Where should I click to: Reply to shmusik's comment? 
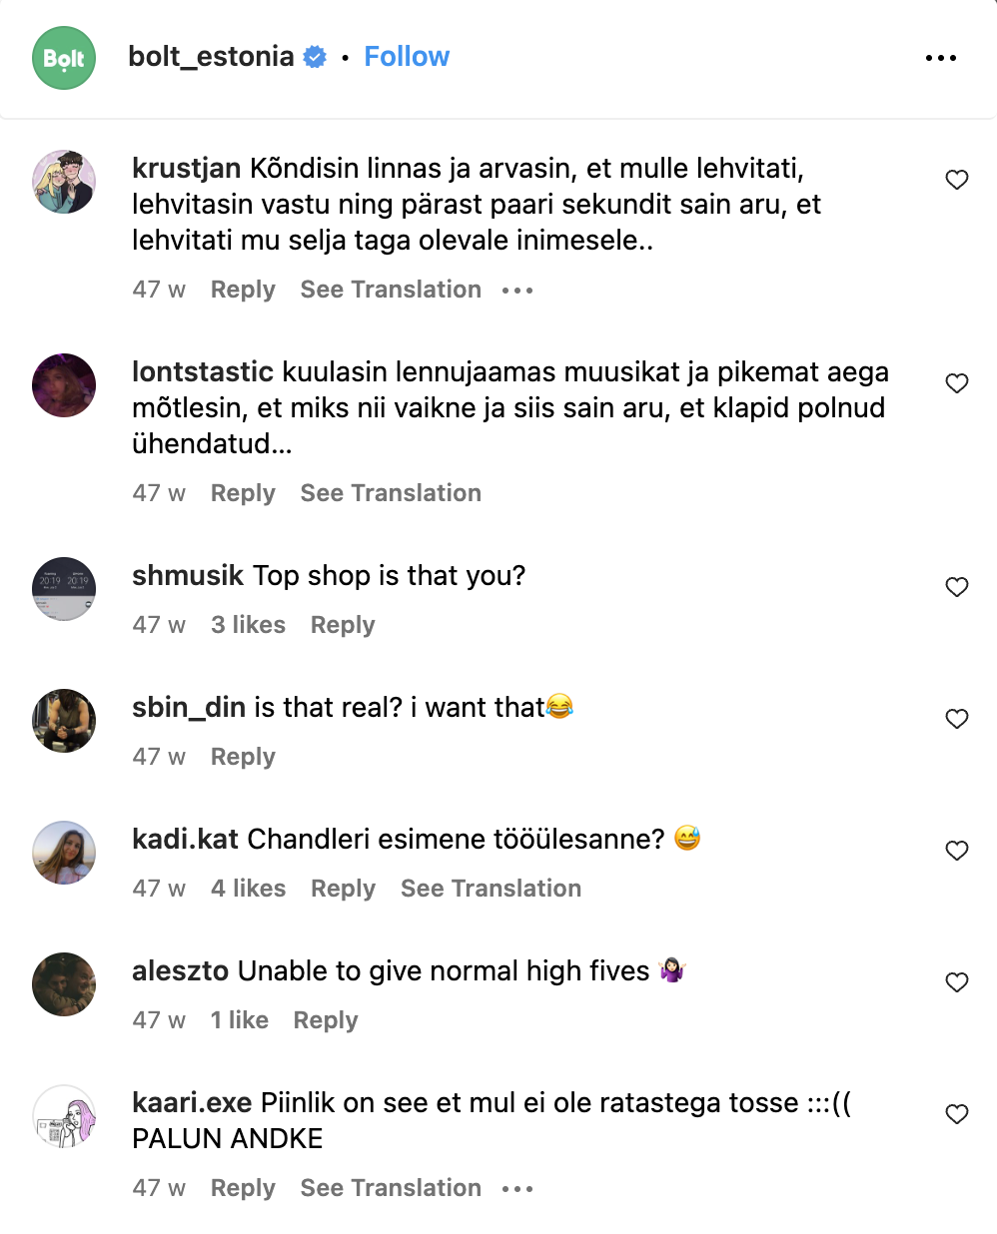tap(343, 625)
